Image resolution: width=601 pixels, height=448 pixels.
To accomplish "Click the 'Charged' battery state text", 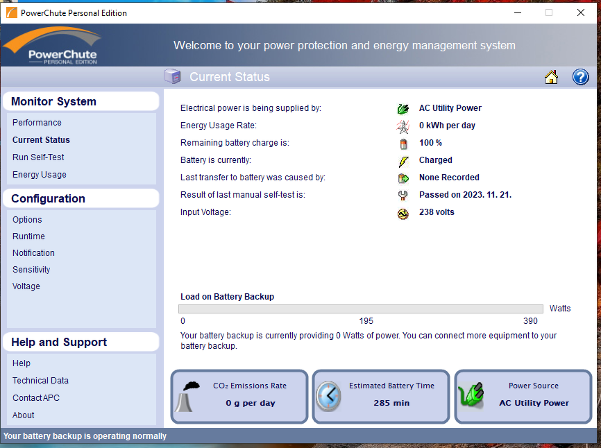I will 435,160.
